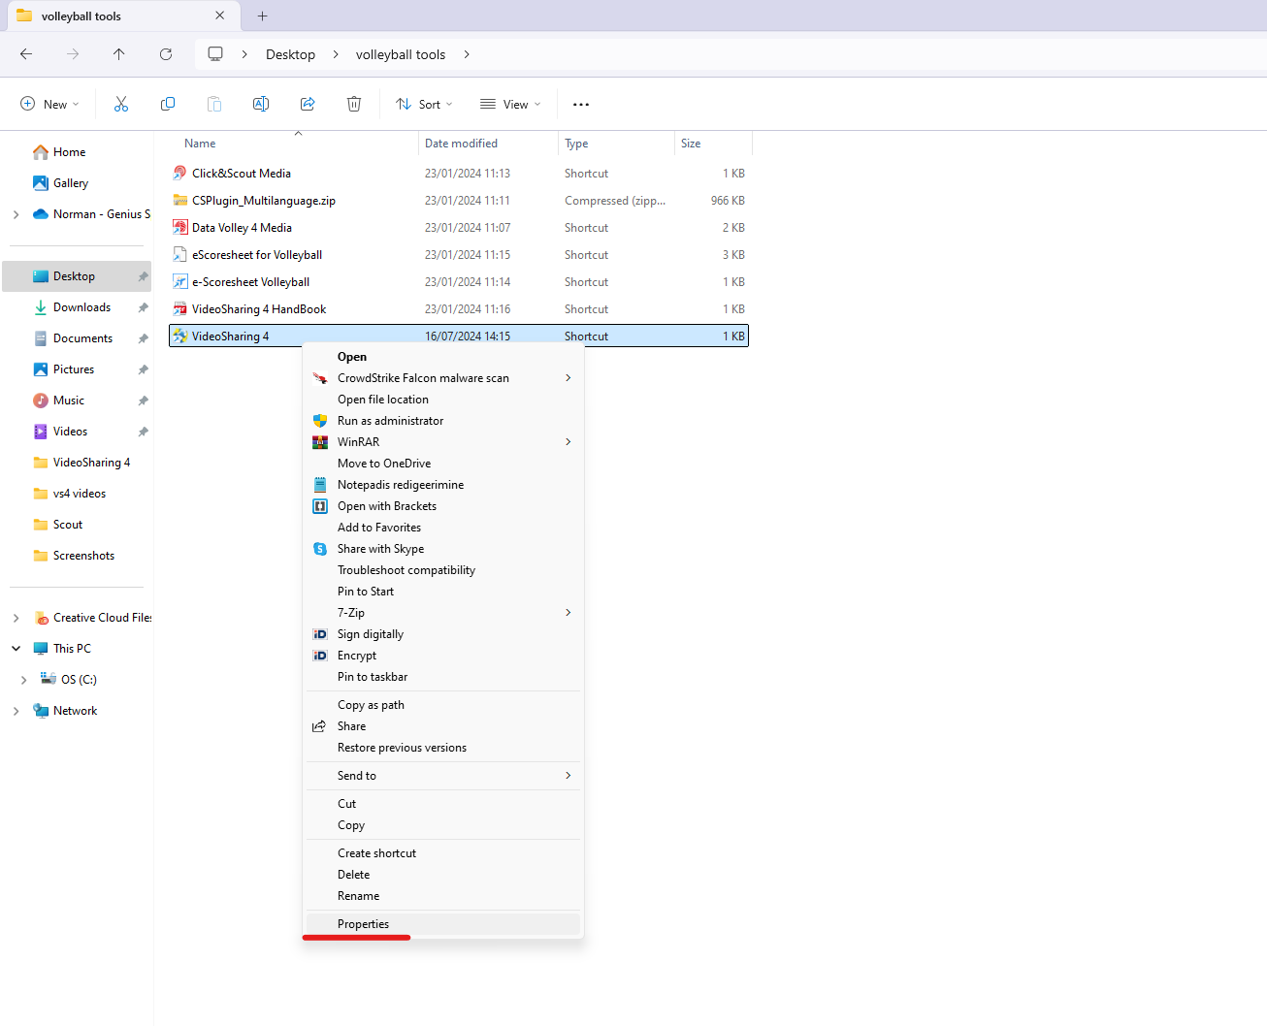Click the Cut scissors icon in toolbar
Viewport: 1267px width, 1026px height.
pyautogui.click(x=121, y=104)
